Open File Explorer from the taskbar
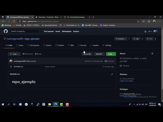 tap(50, 104)
